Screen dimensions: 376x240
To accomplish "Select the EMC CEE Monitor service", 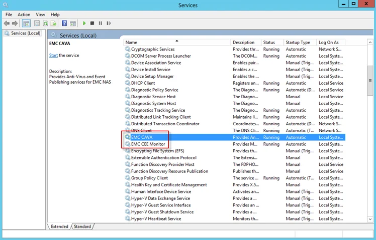I will (x=235, y=144).
